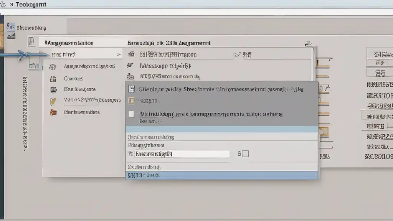This screenshot has height=221, width=393.
Task: Click the checkmark icon right of the top field
Action: coord(238,54)
